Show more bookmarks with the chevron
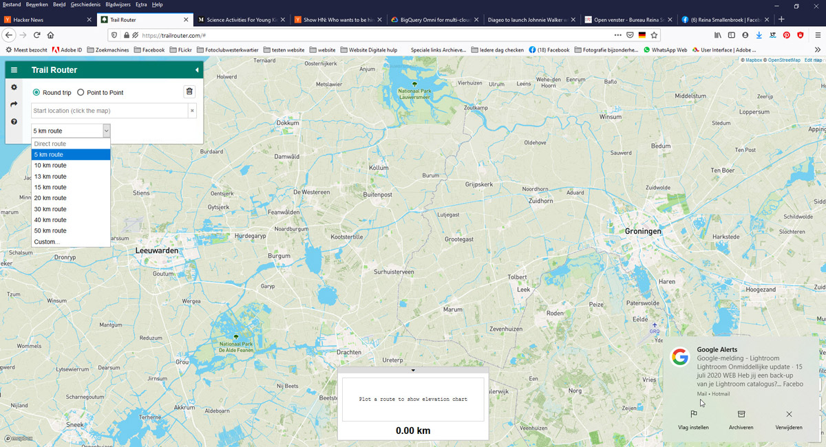This screenshot has height=447, width=826. [x=818, y=50]
